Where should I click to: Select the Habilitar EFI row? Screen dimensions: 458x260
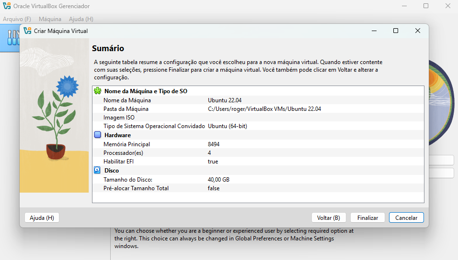click(120, 162)
